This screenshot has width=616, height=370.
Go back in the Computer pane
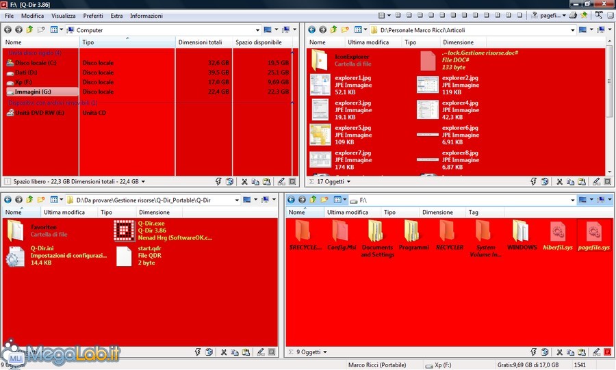[8, 30]
